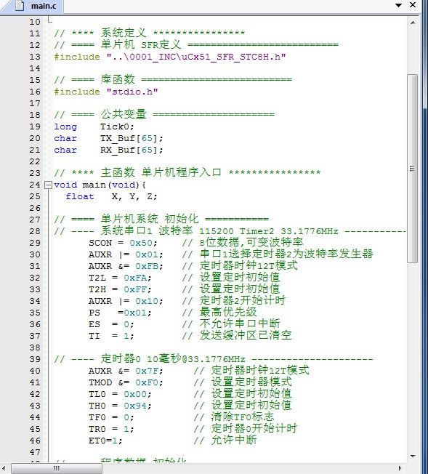
Task: Click the 库函数 comment line
Action: click(x=173, y=79)
